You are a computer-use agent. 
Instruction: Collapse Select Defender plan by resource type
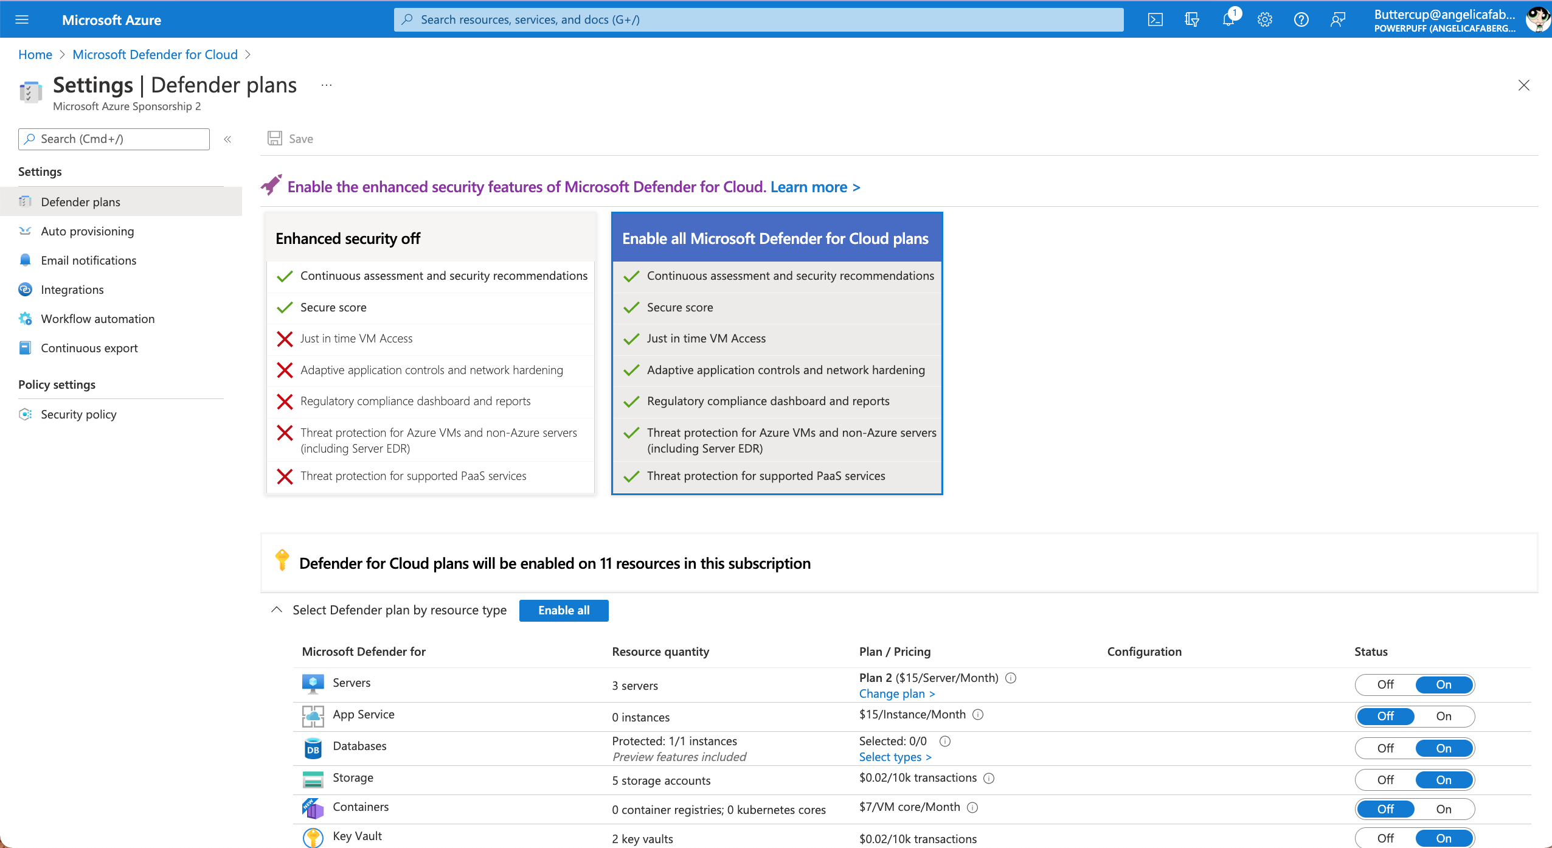click(277, 610)
